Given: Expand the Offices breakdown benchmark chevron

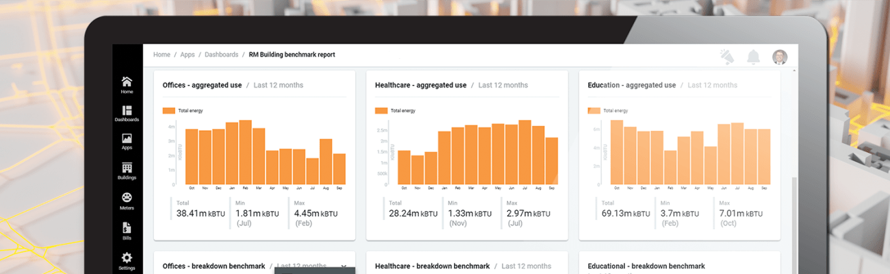Looking at the screenshot, I should point(344,266).
